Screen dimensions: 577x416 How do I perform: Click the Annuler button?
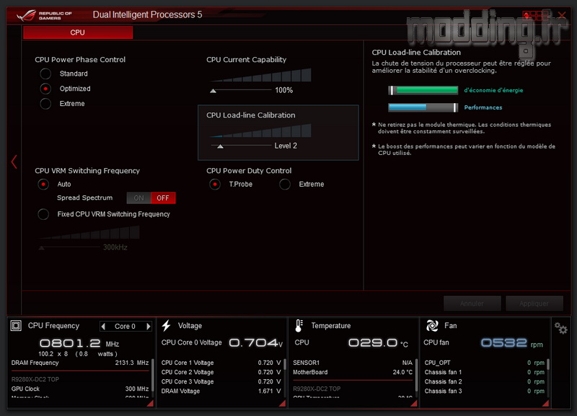(472, 304)
